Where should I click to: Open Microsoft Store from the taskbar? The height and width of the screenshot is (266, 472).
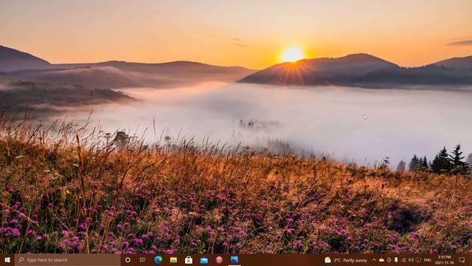(189, 259)
